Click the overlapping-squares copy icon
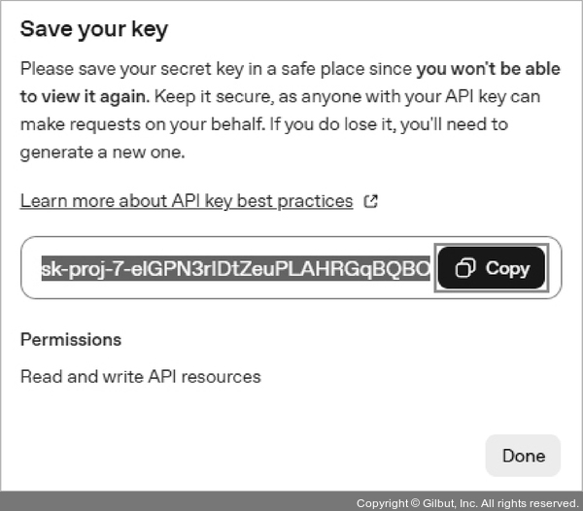Viewport: 583px width, 511px height. pos(465,268)
